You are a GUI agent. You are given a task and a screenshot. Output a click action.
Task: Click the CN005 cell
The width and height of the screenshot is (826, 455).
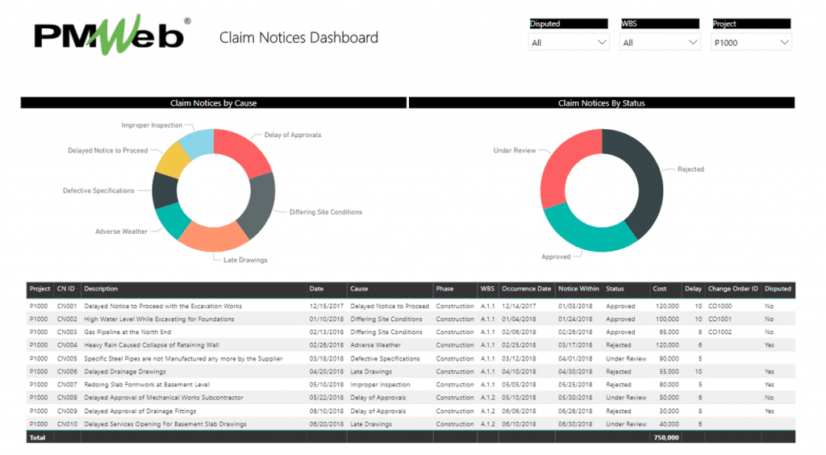tap(67, 359)
